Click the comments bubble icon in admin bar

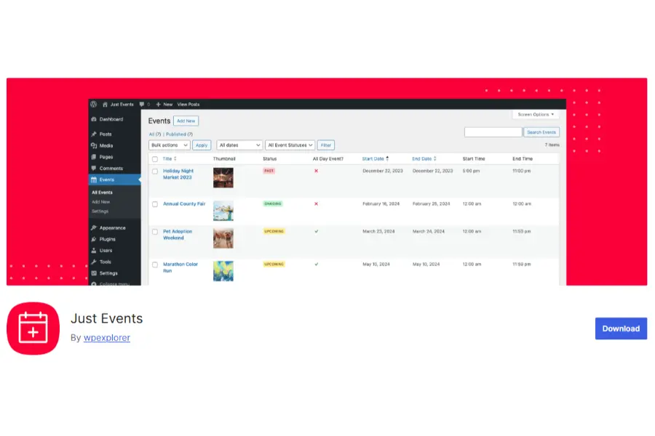click(x=142, y=105)
